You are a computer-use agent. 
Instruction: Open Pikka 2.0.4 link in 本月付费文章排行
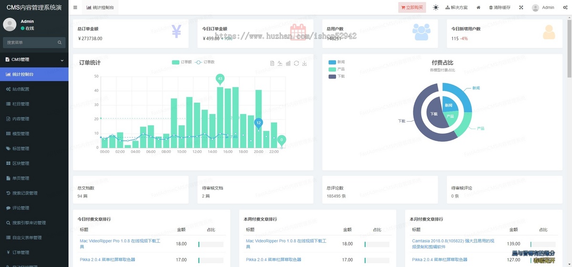pos(439,260)
